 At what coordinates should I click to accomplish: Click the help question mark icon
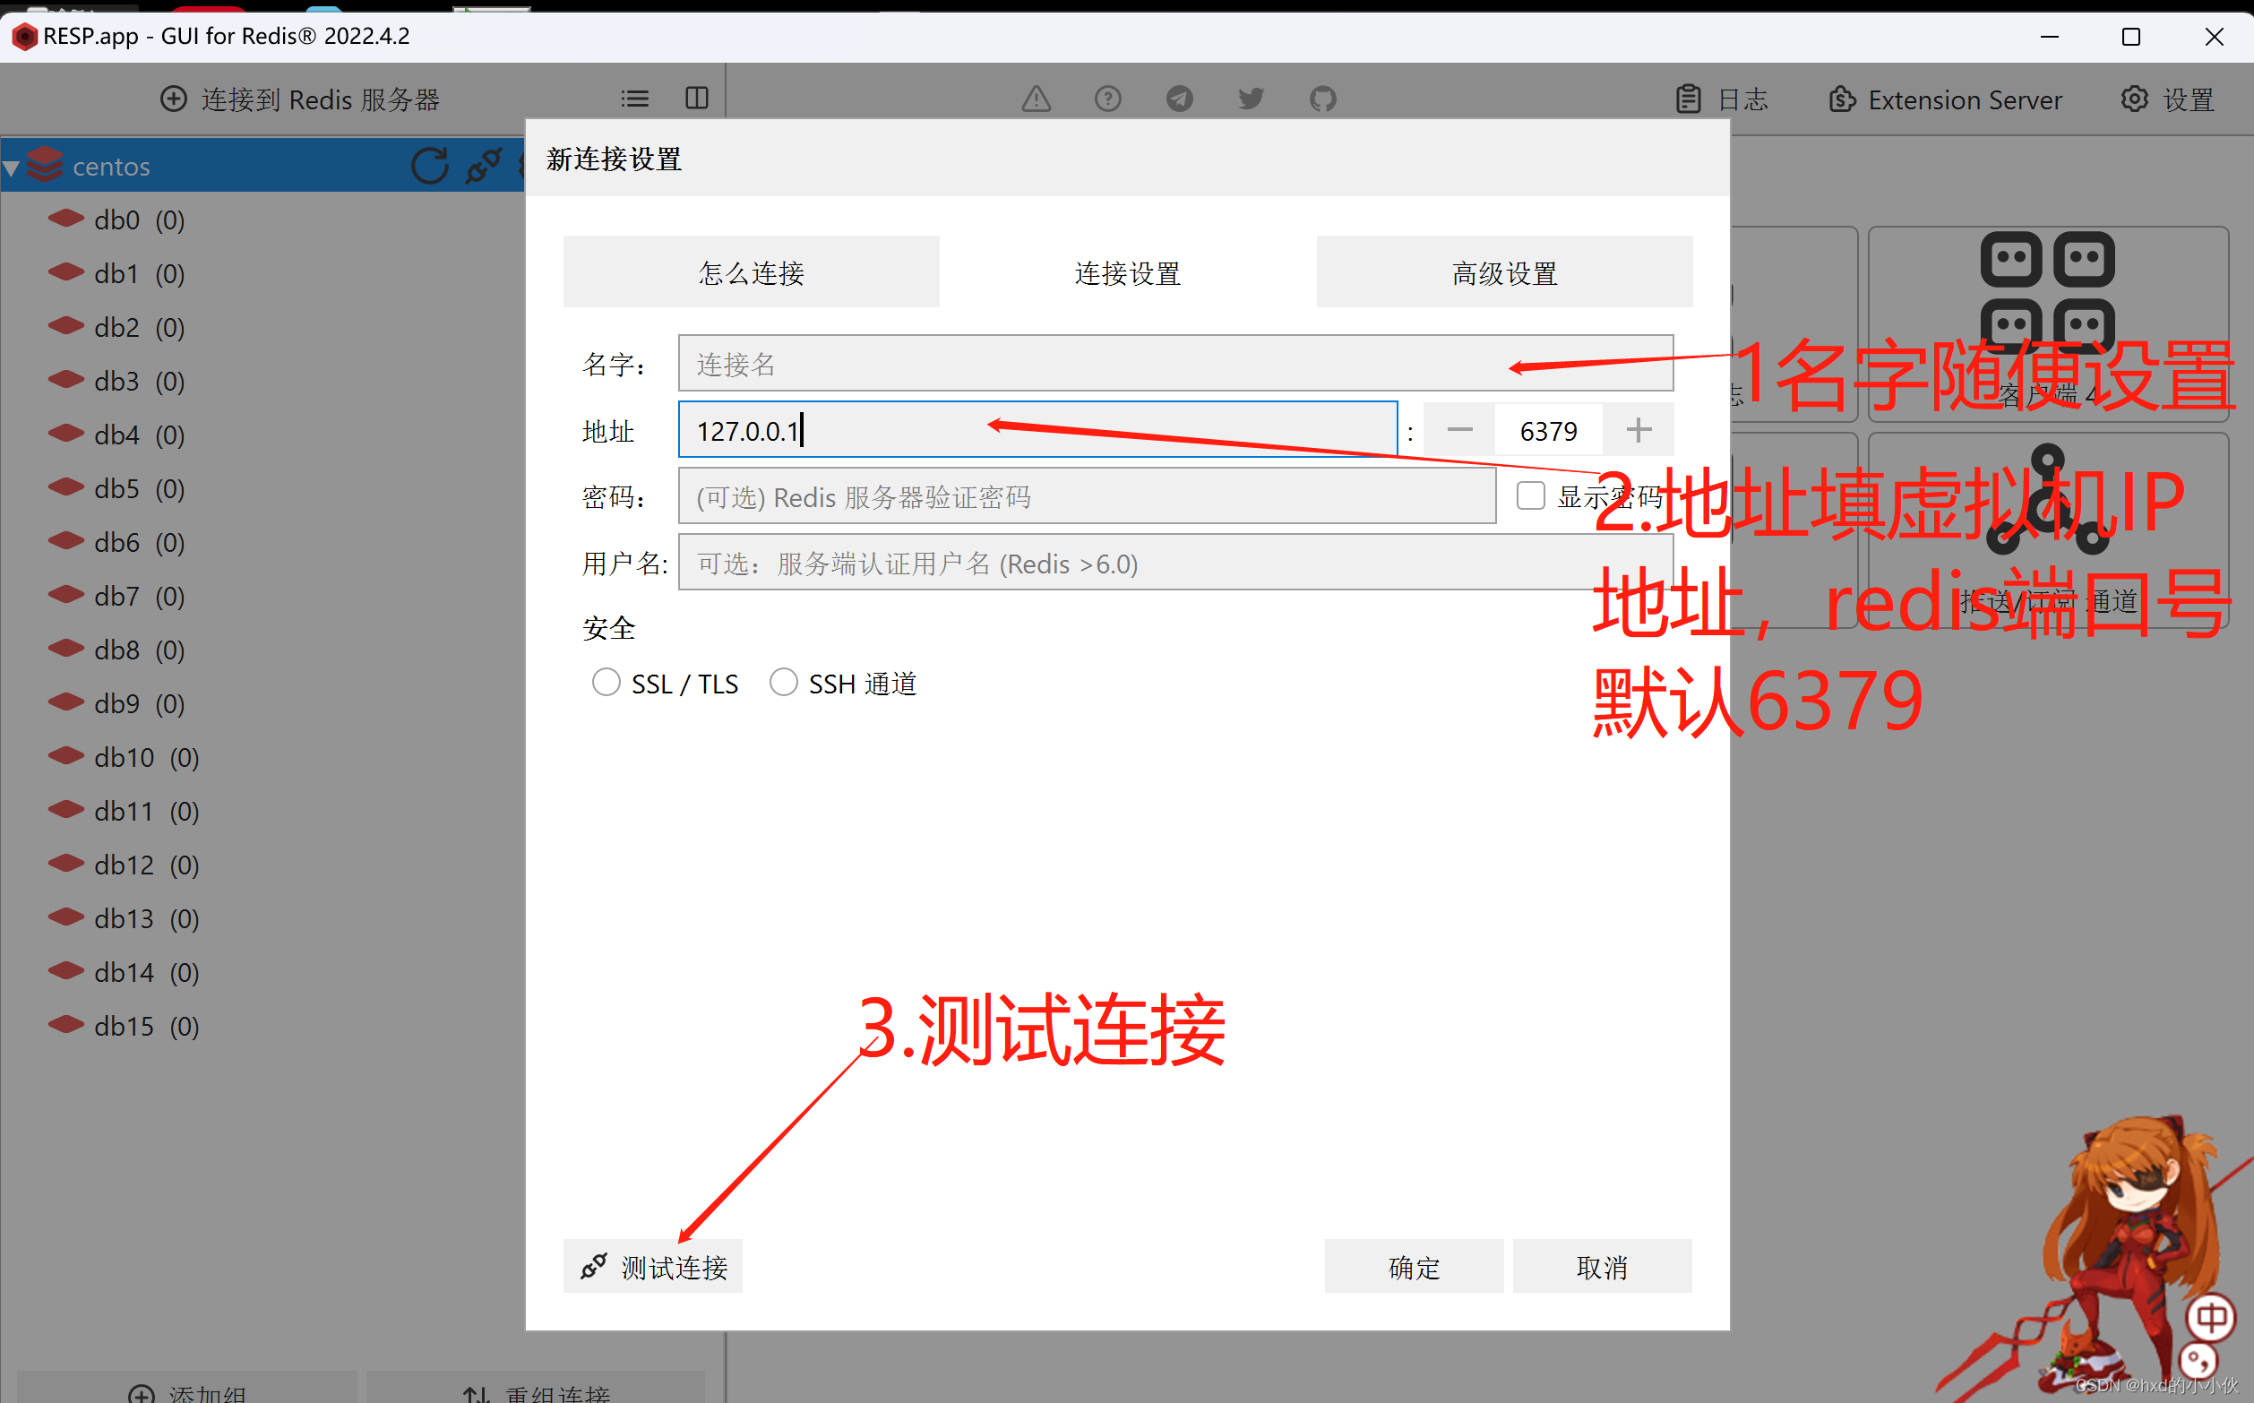[1107, 99]
